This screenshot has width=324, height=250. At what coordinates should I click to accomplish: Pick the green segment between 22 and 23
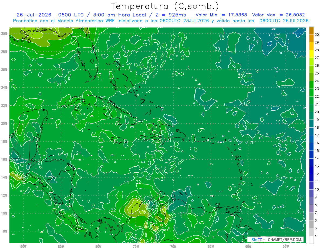(x=311, y=93)
